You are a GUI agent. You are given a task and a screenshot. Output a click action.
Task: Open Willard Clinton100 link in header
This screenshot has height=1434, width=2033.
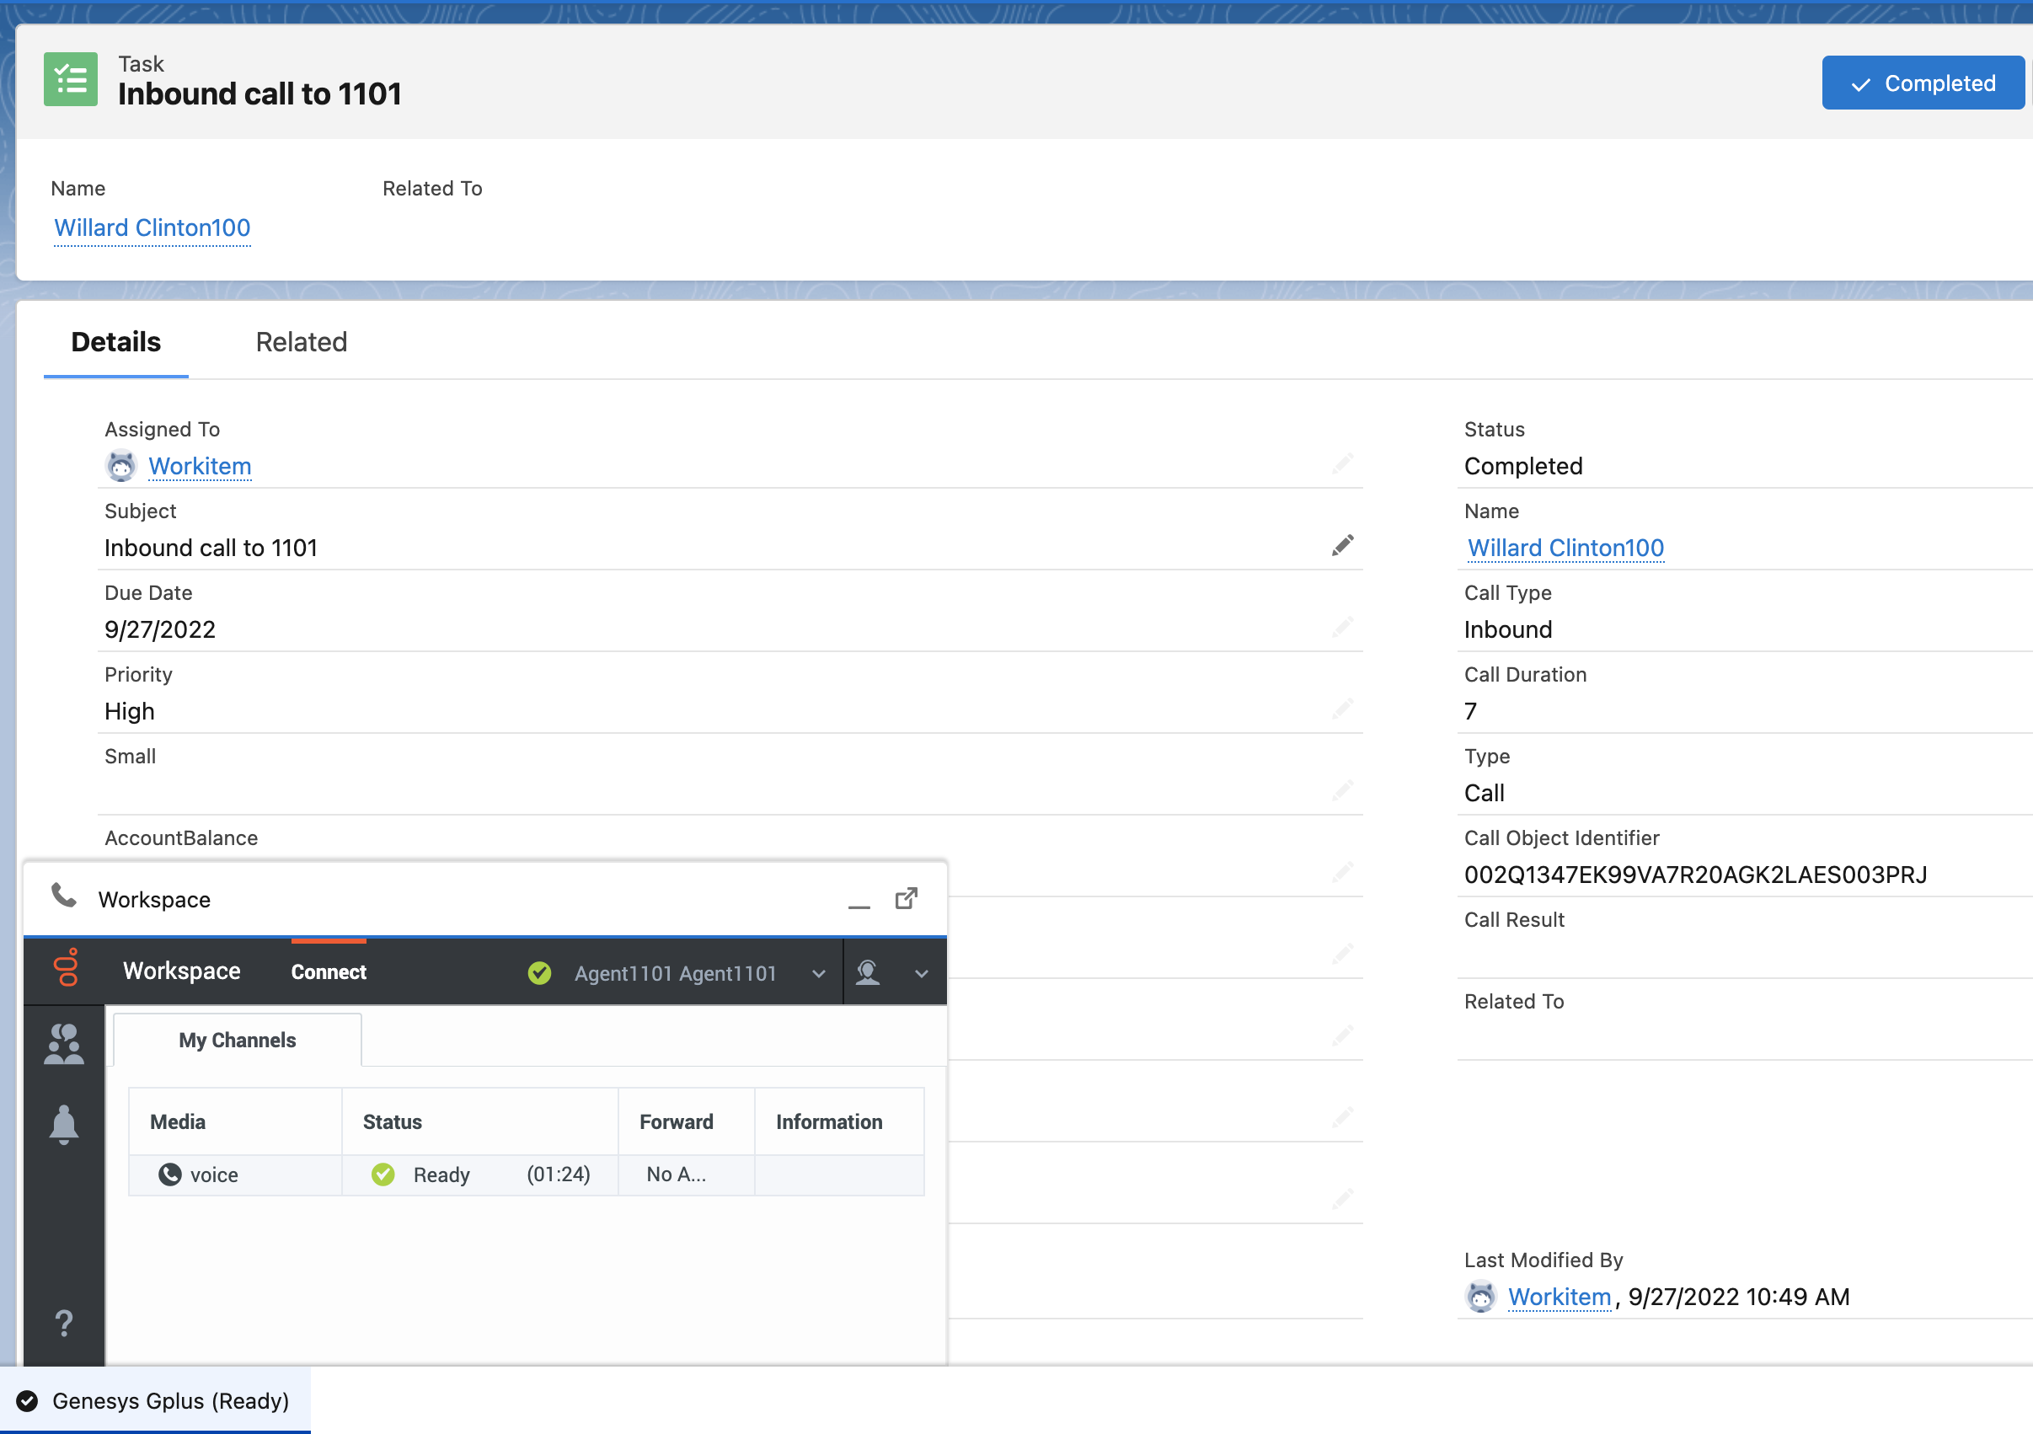click(152, 227)
